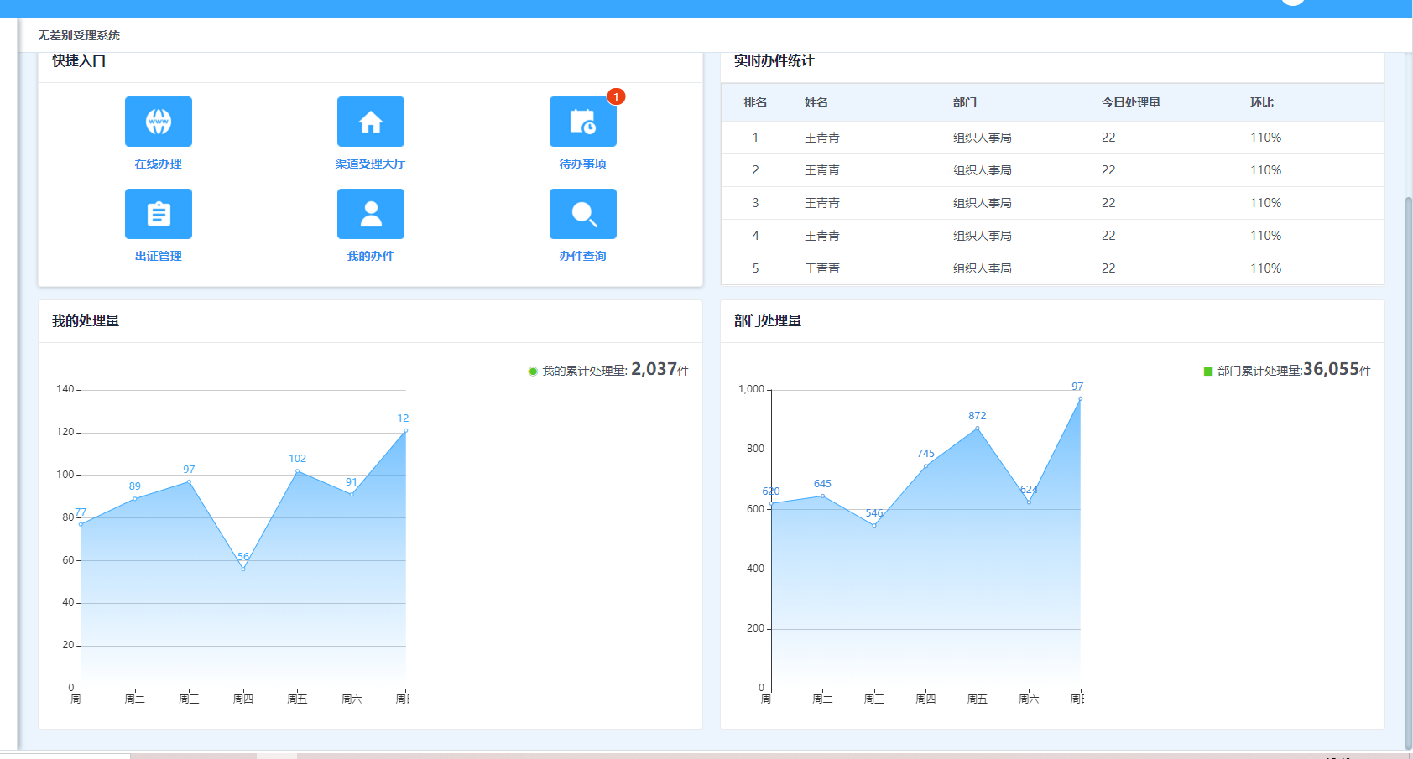Click the 出证管理 label link
The image size is (1413, 759).
click(x=159, y=256)
